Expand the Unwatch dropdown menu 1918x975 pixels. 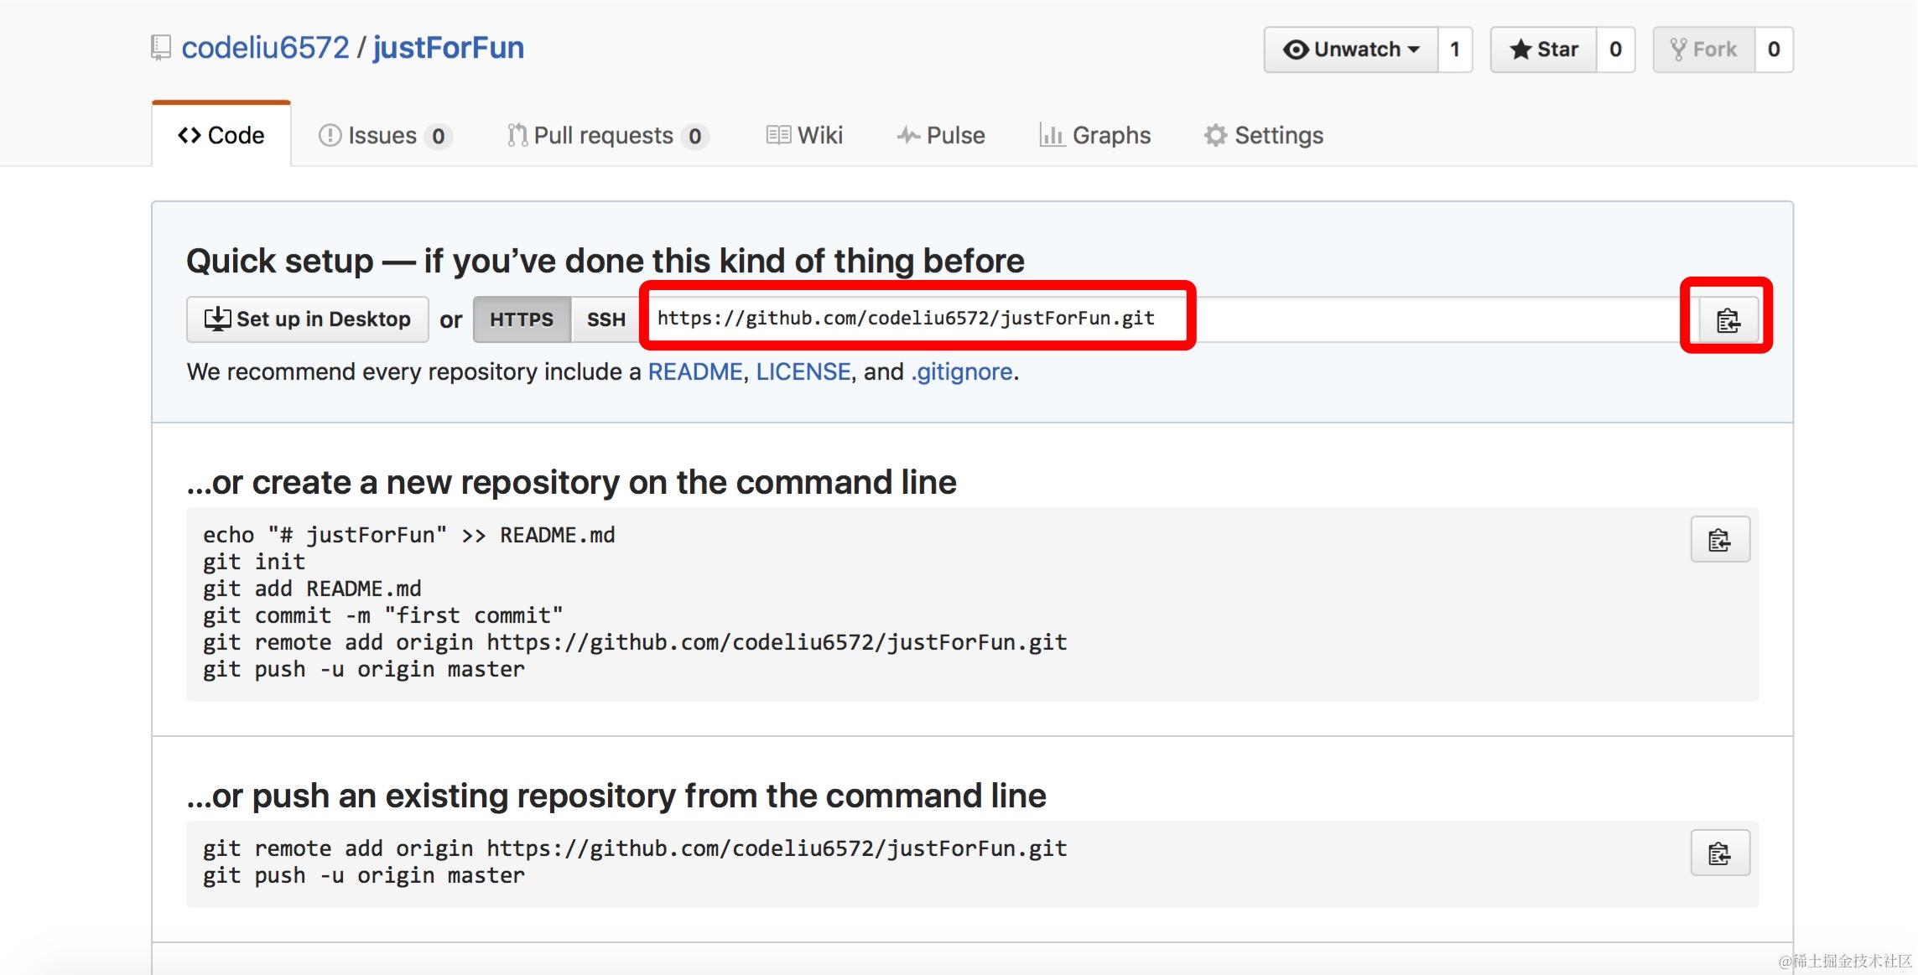(1351, 49)
